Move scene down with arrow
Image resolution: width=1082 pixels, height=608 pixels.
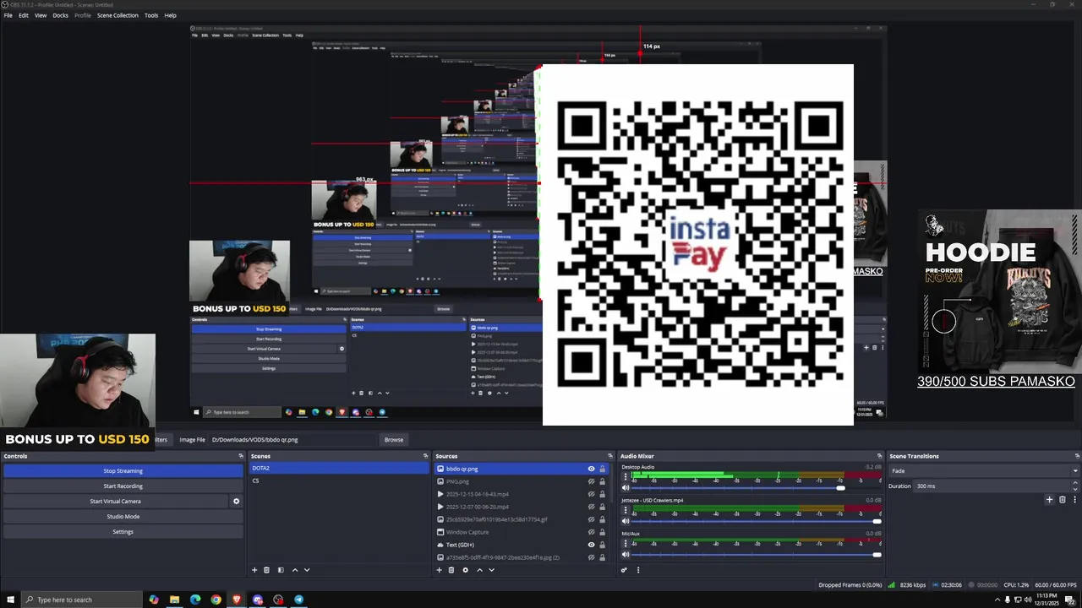[307, 570]
